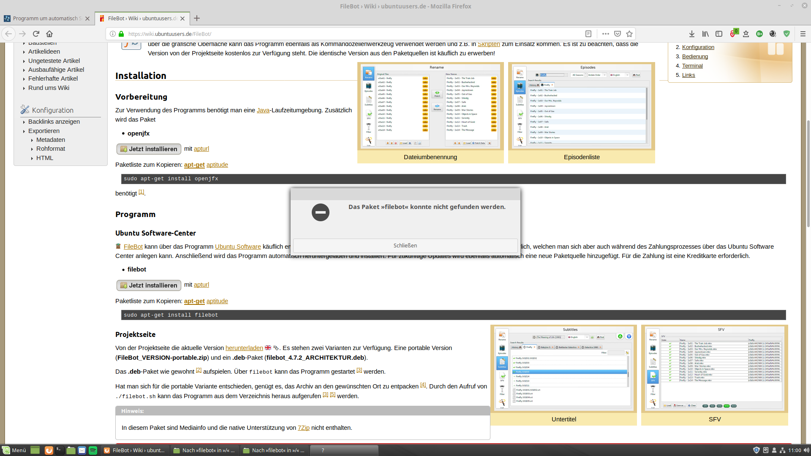Viewport: 811px width, 456px height.
Task: Bookmark this page with the star
Action: tap(629, 34)
